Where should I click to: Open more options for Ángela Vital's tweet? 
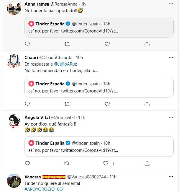[171, 117]
